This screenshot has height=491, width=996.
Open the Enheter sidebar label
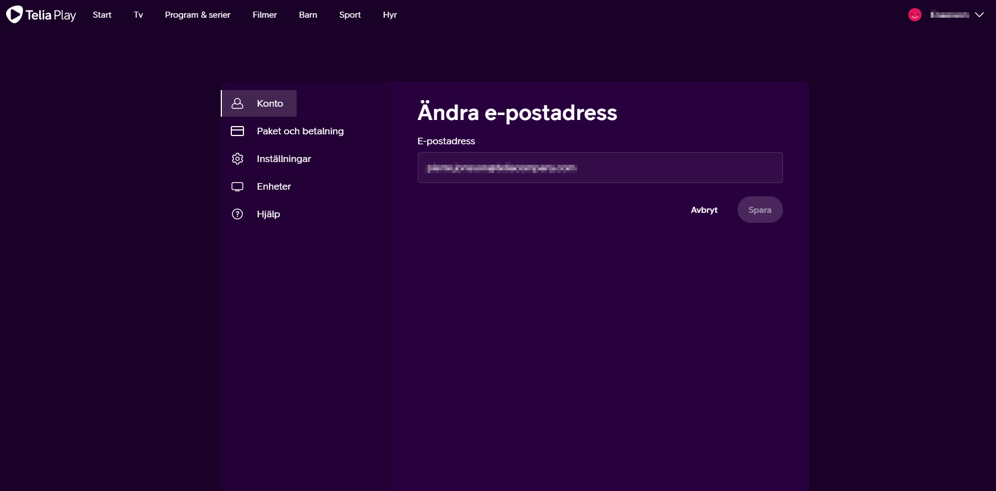click(274, 186)
